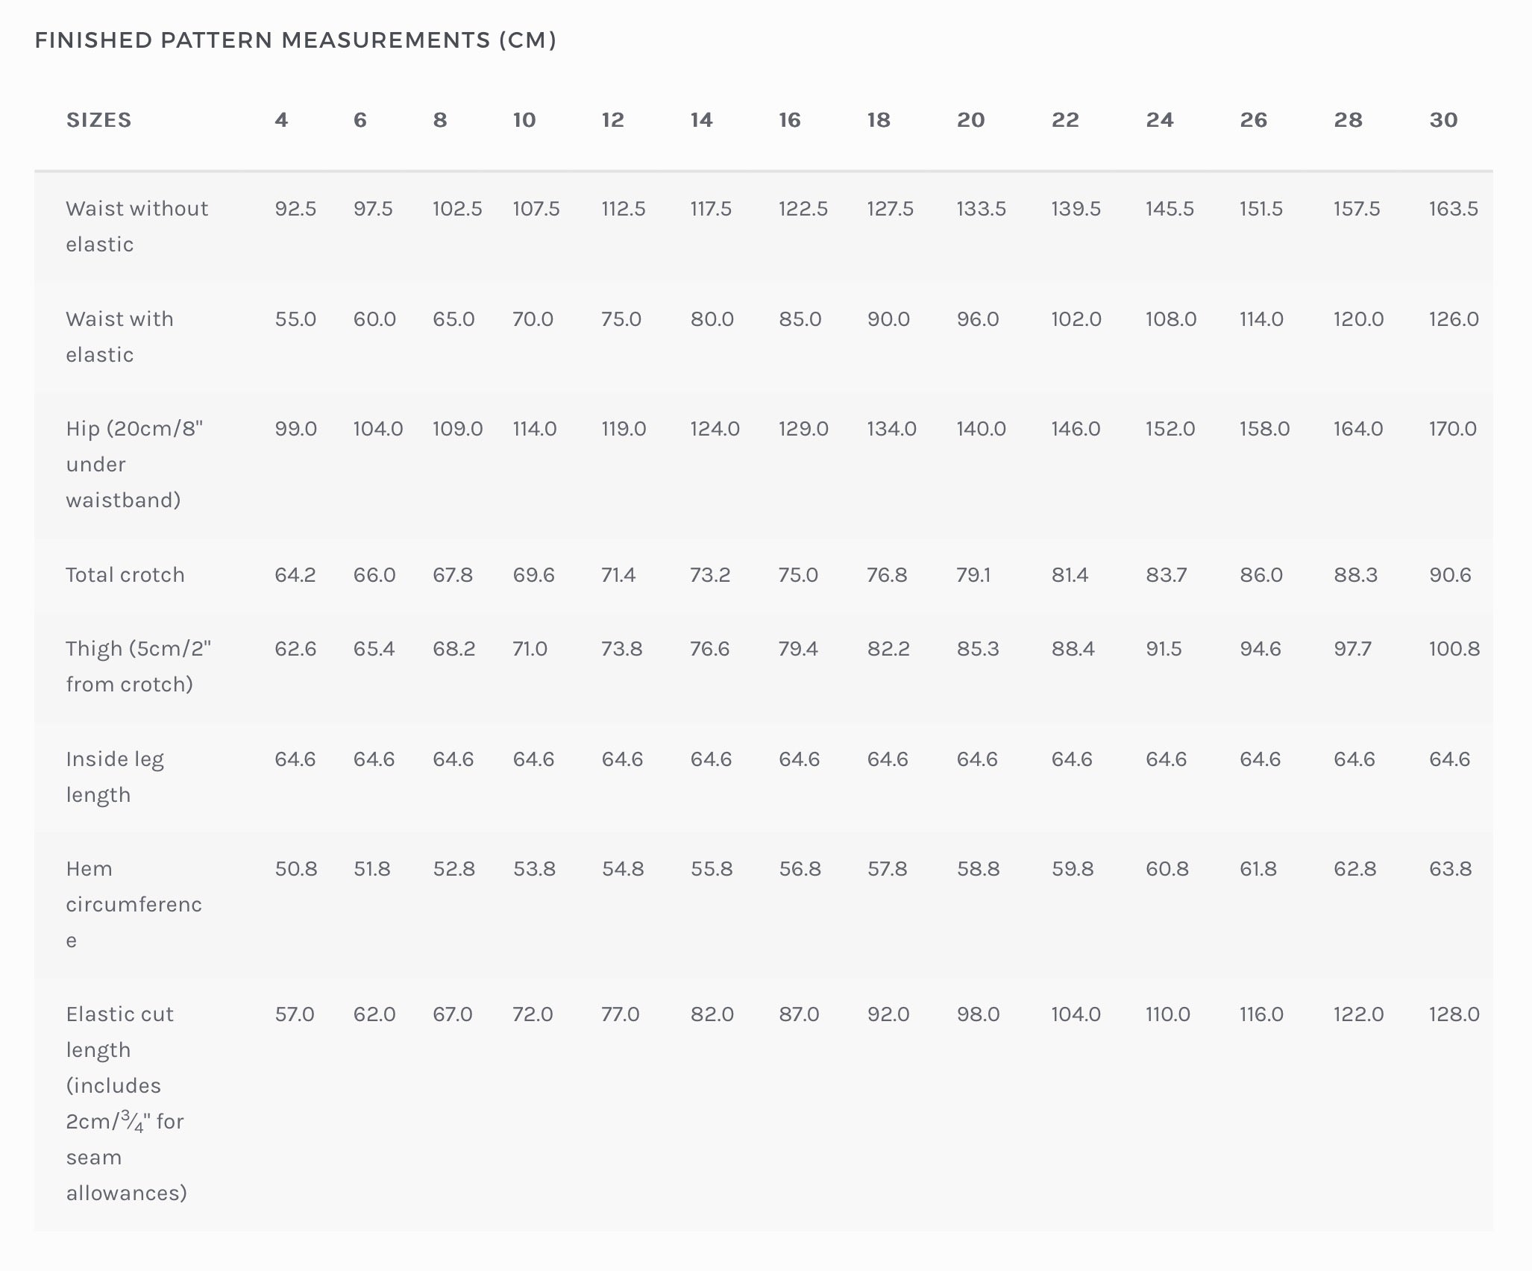Screen dimensions: 1532x1271
Task: Select the size 10 column header
Action: click(524, 120)
